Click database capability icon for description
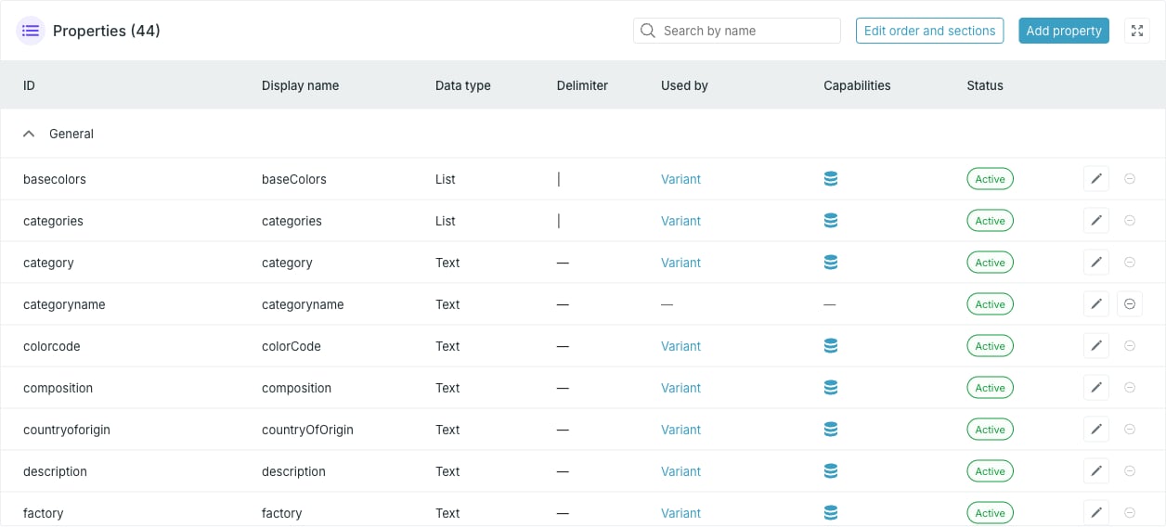This screenshot has width=1166, height=527. click(x=831, y=471)
